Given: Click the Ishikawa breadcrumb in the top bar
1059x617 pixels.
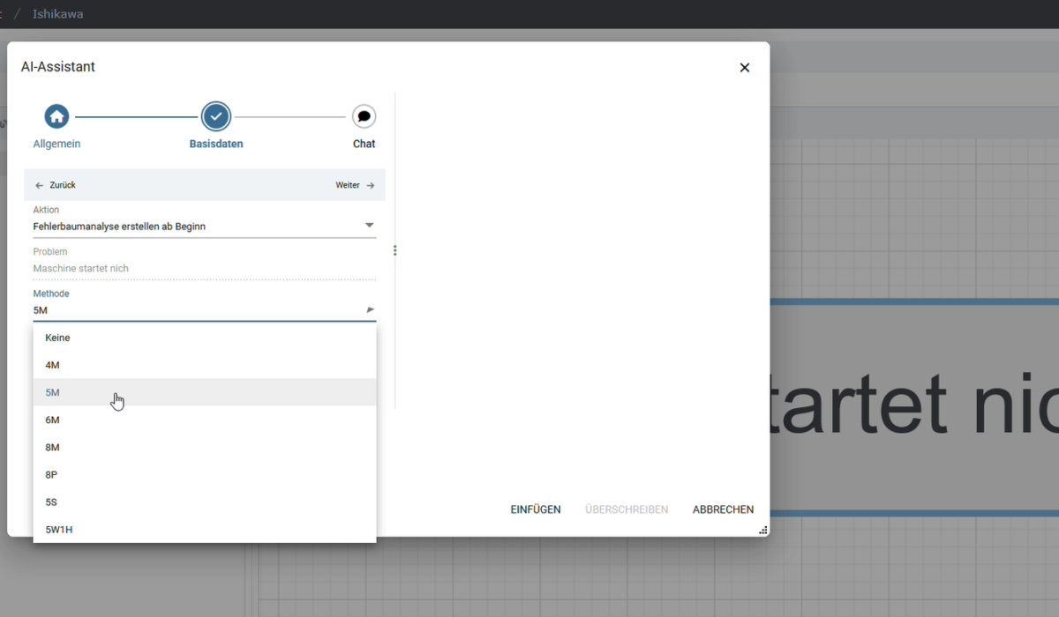Looking at the screenshot, I should point(57,14).
